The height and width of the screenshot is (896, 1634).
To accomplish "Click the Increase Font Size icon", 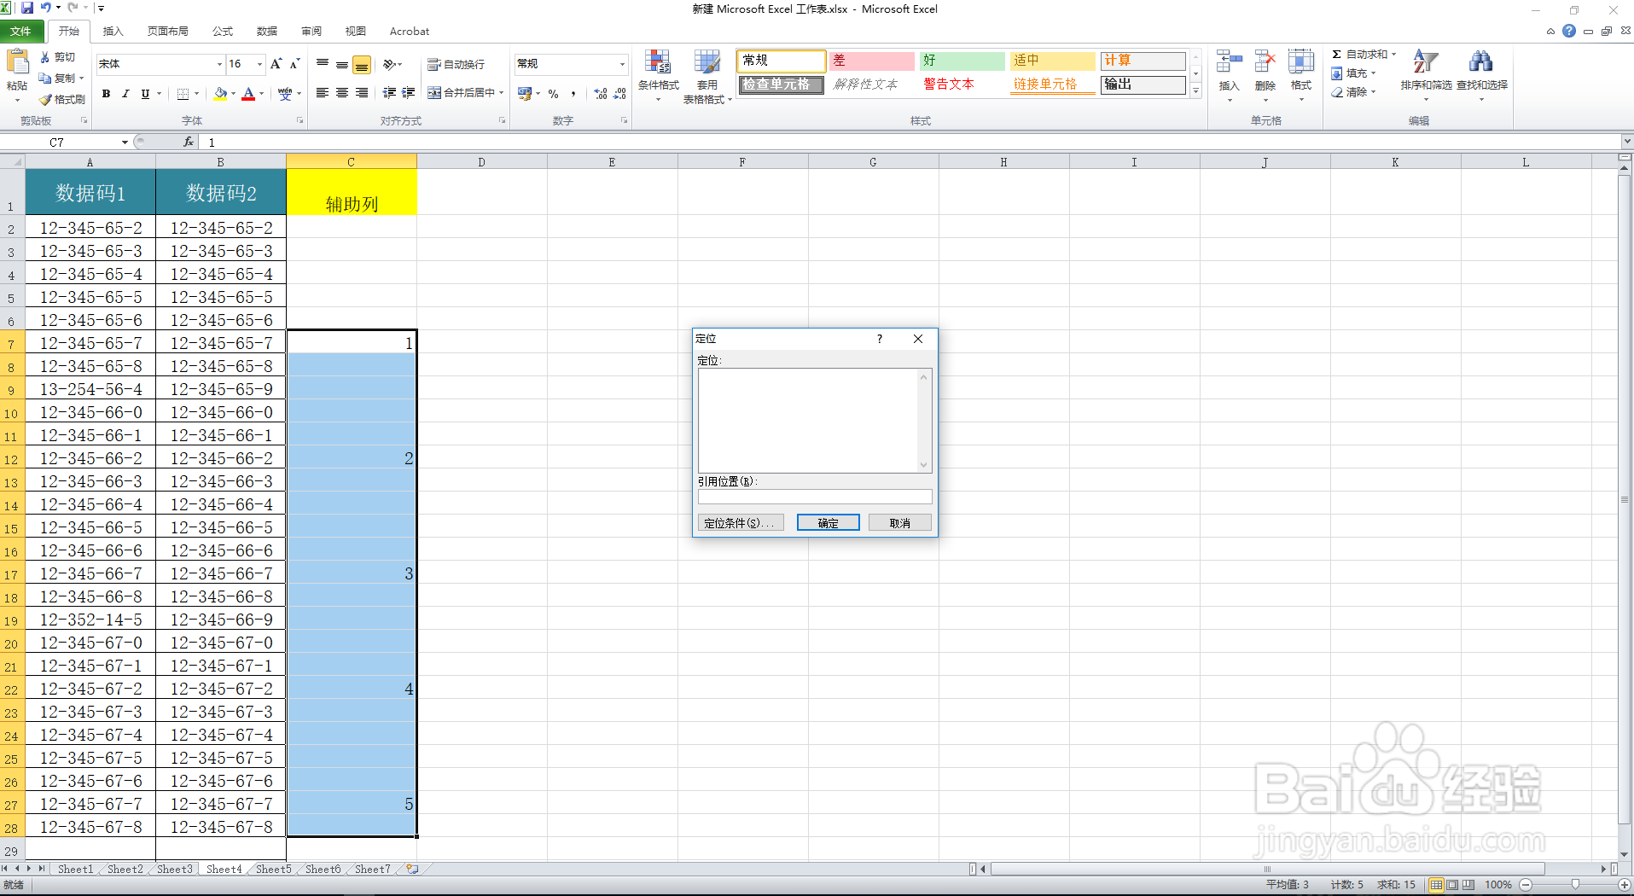I will point(276,64).
